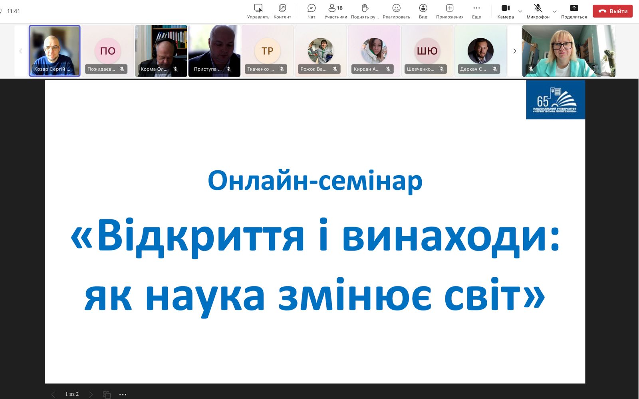Leave the meeting with Выйти button
639x399 pixels.
(x=613, y=11)
